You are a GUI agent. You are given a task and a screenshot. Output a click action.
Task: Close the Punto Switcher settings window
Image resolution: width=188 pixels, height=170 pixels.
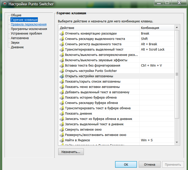(x=179, y=3)
